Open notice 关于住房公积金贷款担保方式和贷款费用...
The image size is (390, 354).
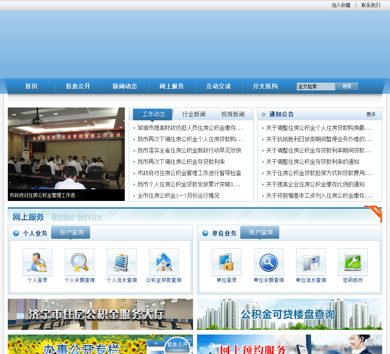point(319,173)
